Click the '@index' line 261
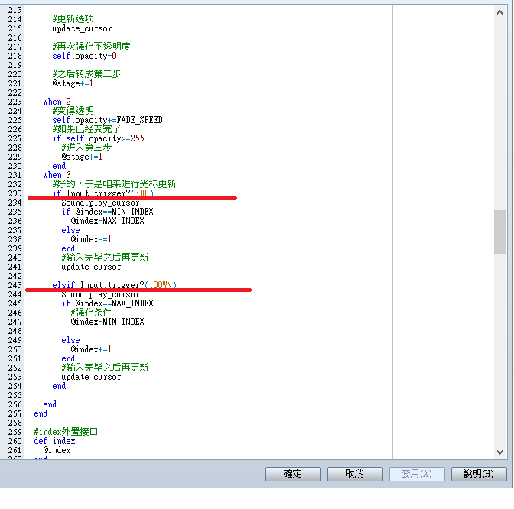Image resolution: width=514 pixels, height=509 pixels. pos(57,450)
